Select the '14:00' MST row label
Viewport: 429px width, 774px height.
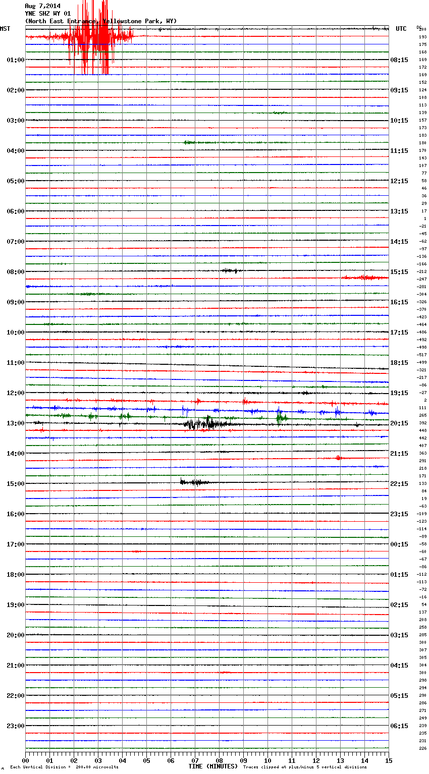tap(16, 454)
